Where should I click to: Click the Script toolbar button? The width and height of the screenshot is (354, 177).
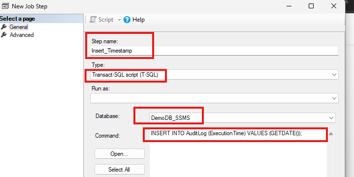(x=101, y=20)
